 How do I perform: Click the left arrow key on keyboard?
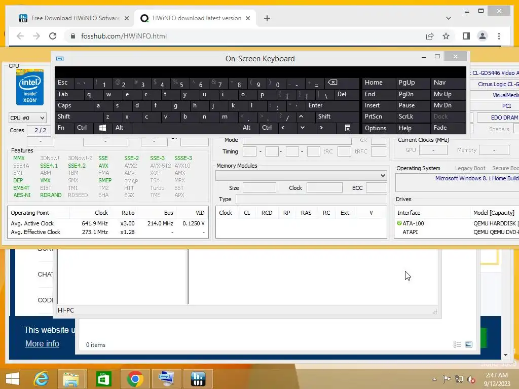[283, 128]
